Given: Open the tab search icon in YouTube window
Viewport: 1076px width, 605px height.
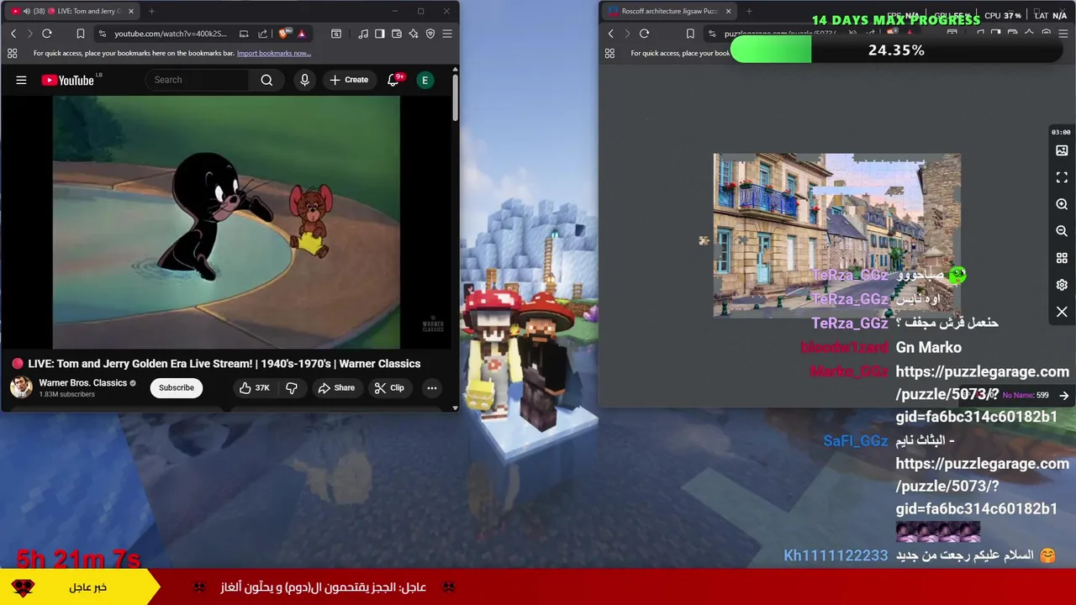Looking at the screenshot, I should (336, 34).
